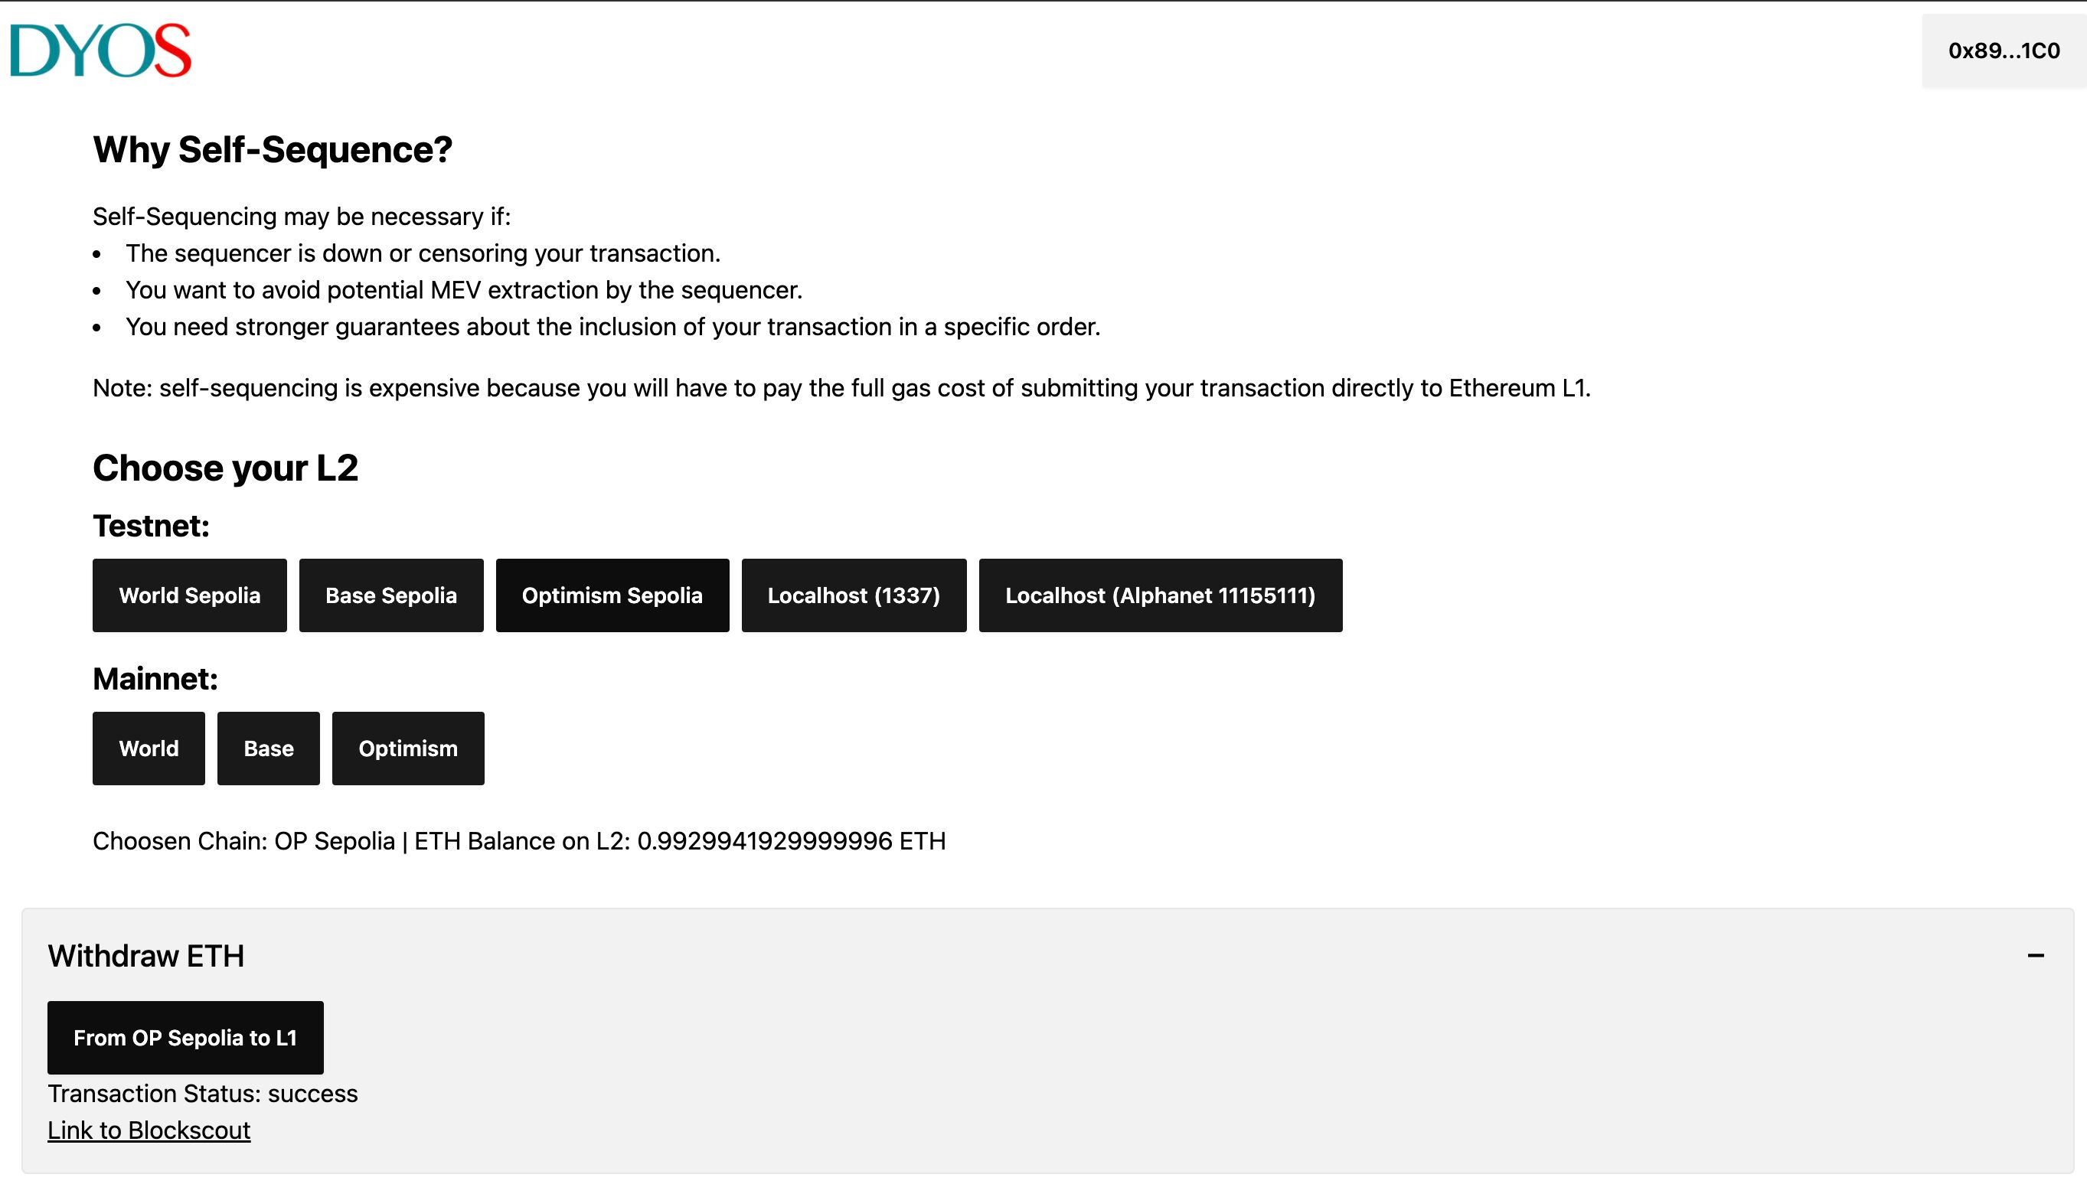Select Optimism mainnet chain
Screen dimensions: 2087x1197
tap(407, 749)
